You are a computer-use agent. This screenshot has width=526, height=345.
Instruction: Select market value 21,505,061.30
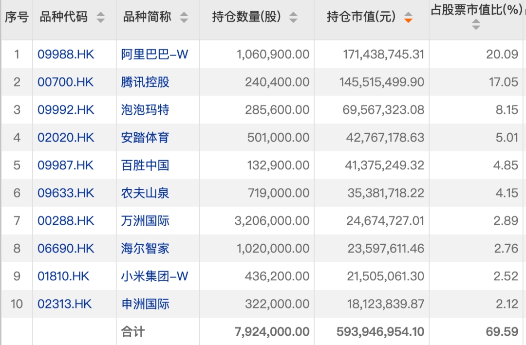coord(386,276)
